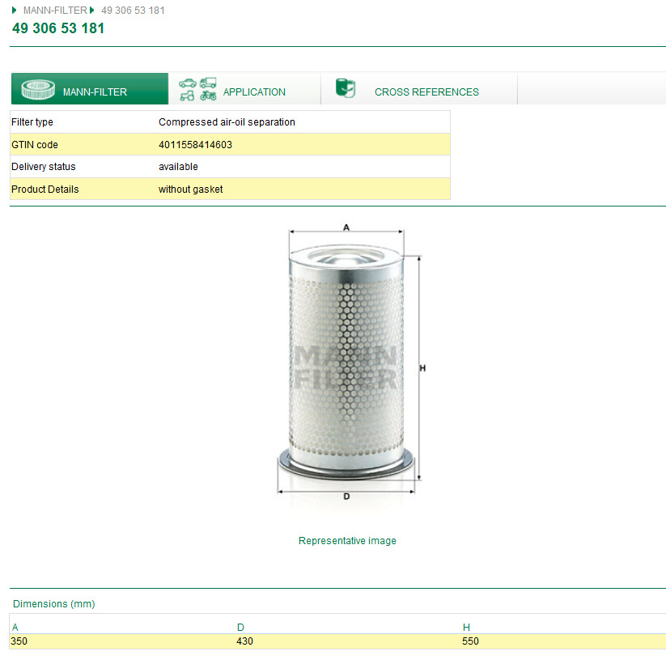Click the arrow before breadcrumb part number
Image resolution: width=666 pixels, height=660 pixels.
click(91, 11)
